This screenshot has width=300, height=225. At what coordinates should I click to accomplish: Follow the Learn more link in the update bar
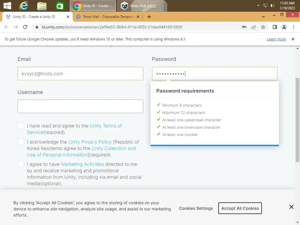[x=276, y=39]
